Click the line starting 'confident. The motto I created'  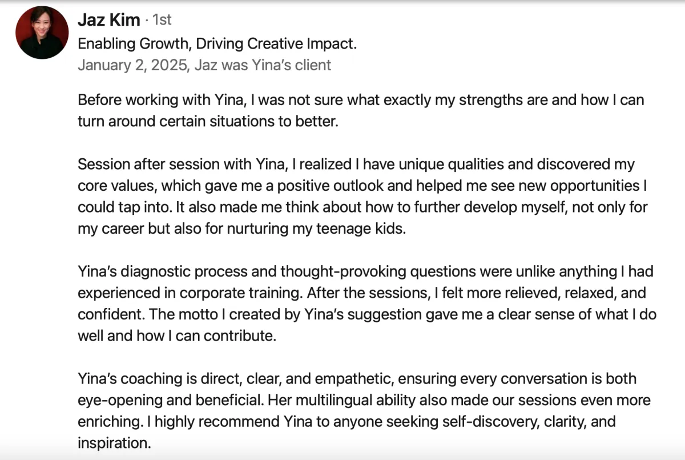[367, 314]
